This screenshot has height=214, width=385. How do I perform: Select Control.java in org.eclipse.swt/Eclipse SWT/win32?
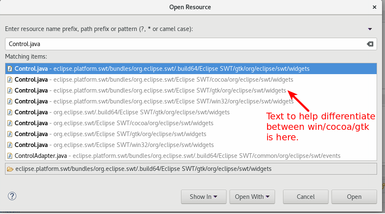point(191,144)
